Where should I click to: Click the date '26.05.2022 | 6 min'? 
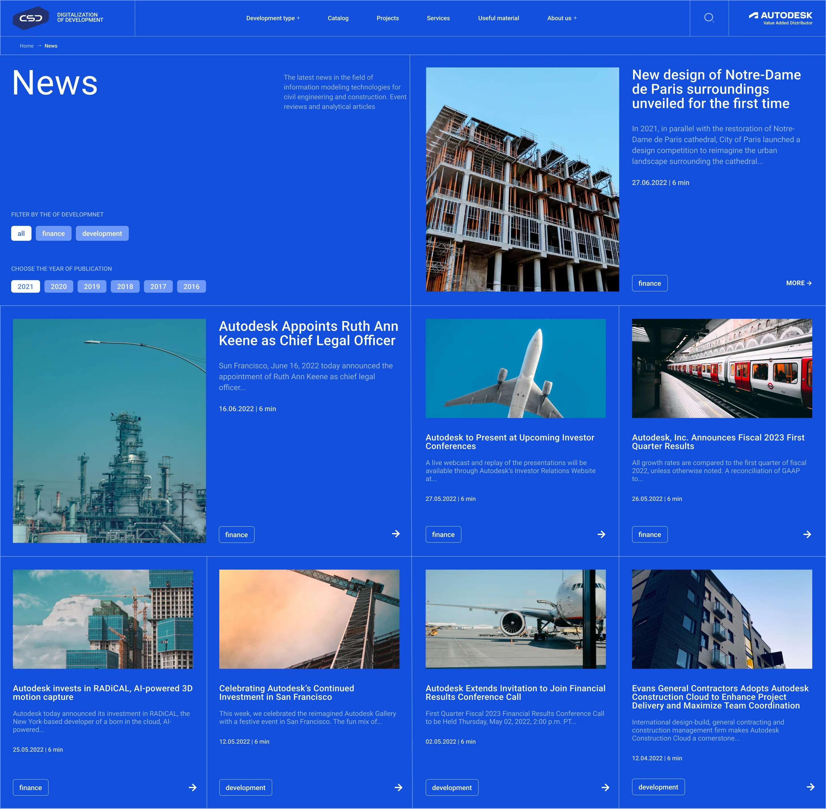(657, 499)
